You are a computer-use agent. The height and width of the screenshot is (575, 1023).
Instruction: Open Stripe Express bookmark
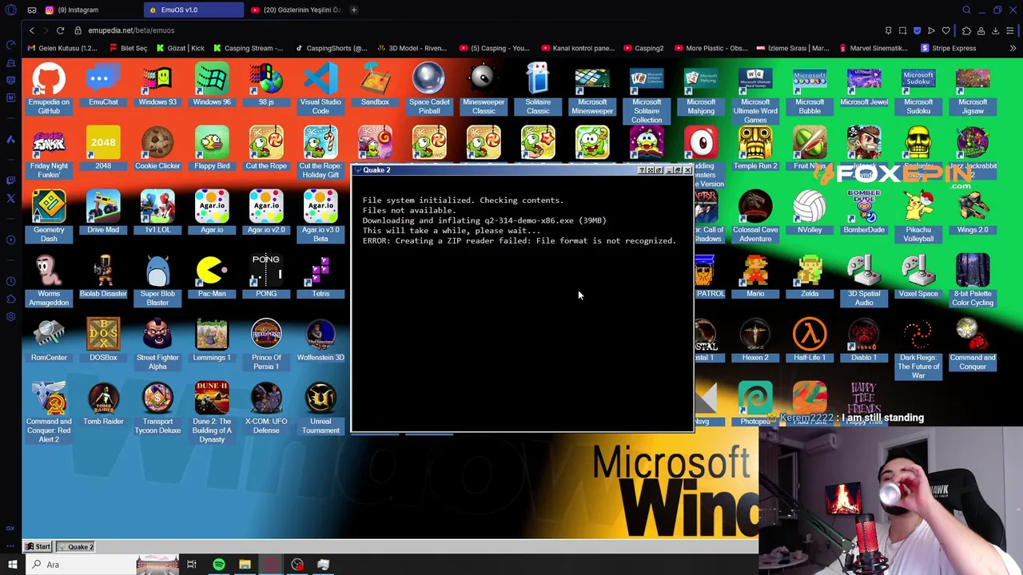pos(948,48)
